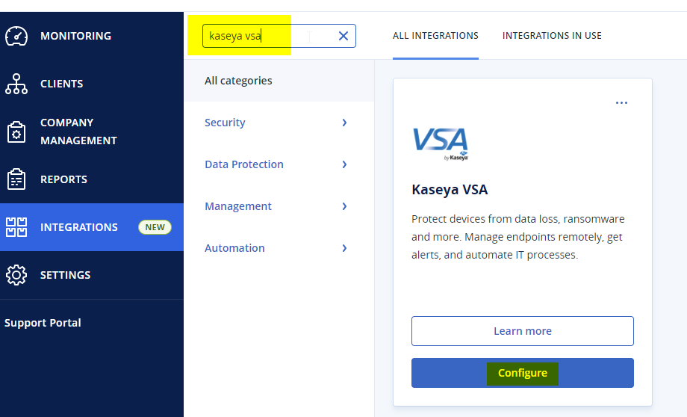This screenshot has height=417, width=687.
Task: Open Settings from the sidebar
Action: tap(66, 275)
